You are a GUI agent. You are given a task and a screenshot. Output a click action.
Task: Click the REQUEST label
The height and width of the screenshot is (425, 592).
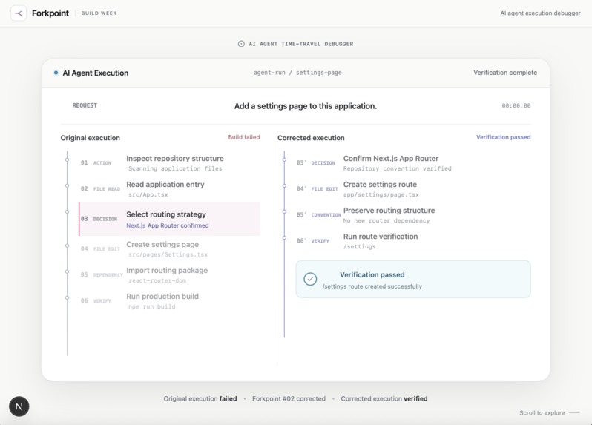85,105
